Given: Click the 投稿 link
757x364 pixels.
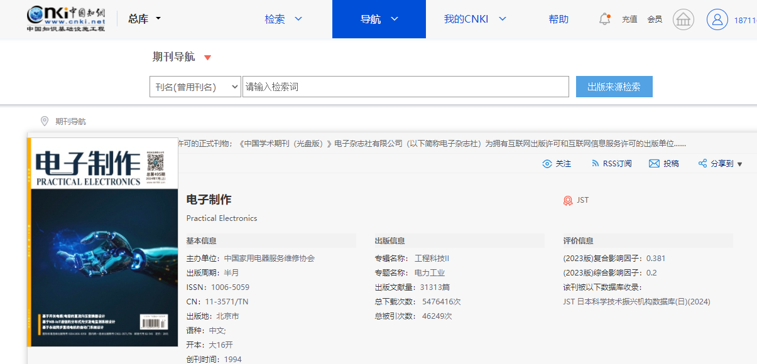Looking at the screenshot, I should point(671,164).
